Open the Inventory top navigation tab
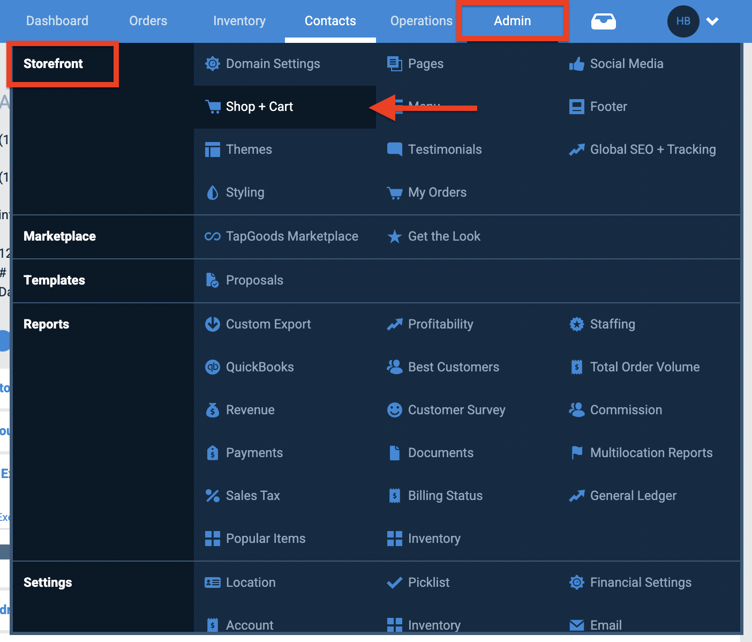The image size is (752, 642). pos(239,21)
